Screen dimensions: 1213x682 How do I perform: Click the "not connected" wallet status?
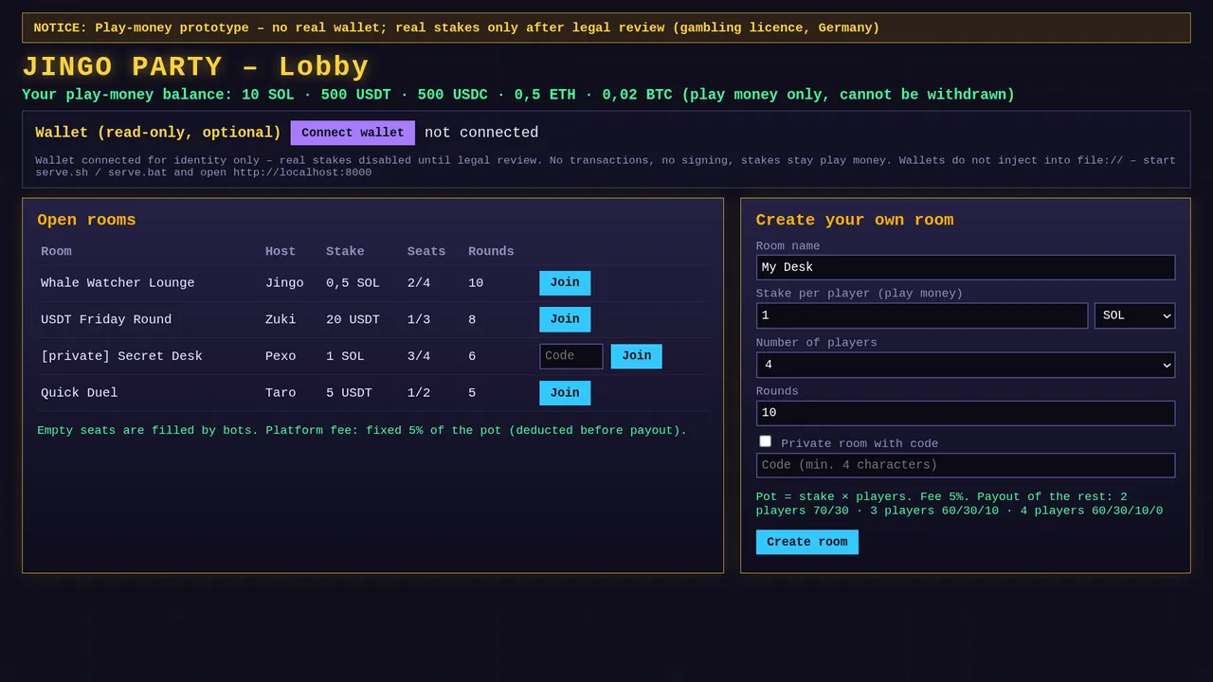point(481,133)
